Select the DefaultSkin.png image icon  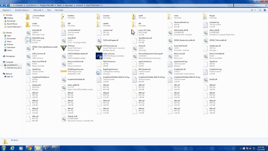(x=28, y=40)
